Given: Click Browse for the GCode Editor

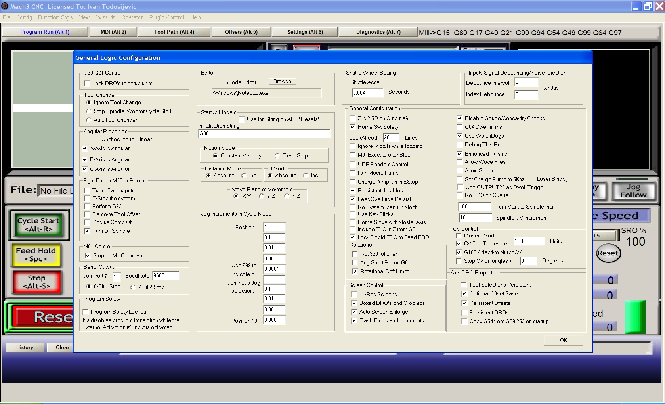Looking at the screenshot, I should coord(282,81).
